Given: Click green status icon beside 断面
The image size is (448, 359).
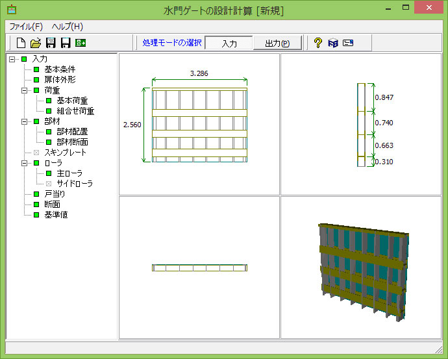Looking at the screenshot, I should pyautogui.click(x=36, y=204).
